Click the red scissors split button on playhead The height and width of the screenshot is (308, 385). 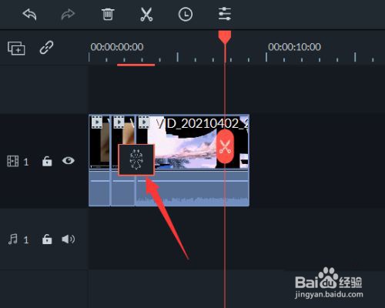(x=225, y=146)
